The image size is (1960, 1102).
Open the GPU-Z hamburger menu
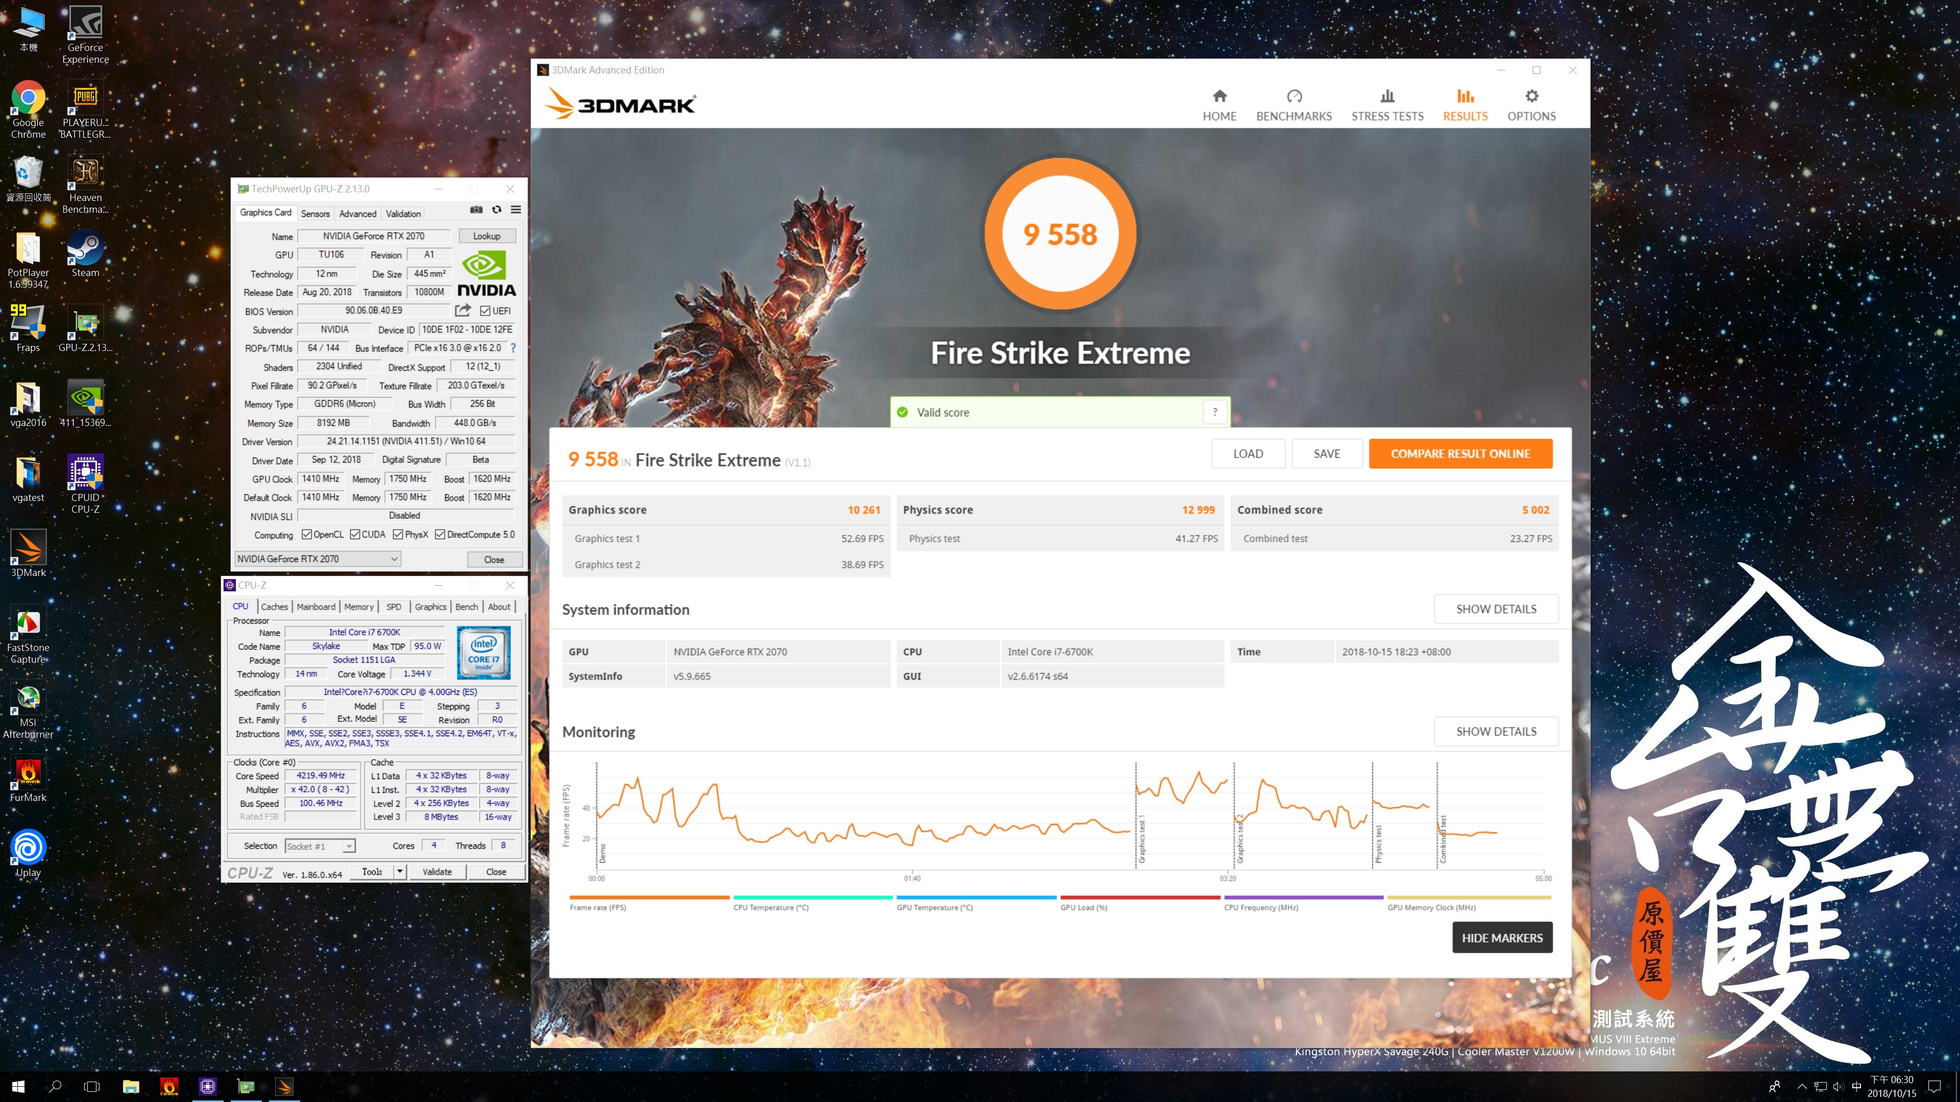point(516,210)
